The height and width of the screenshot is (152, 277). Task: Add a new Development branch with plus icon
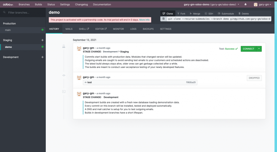click(x=42, y=57)
